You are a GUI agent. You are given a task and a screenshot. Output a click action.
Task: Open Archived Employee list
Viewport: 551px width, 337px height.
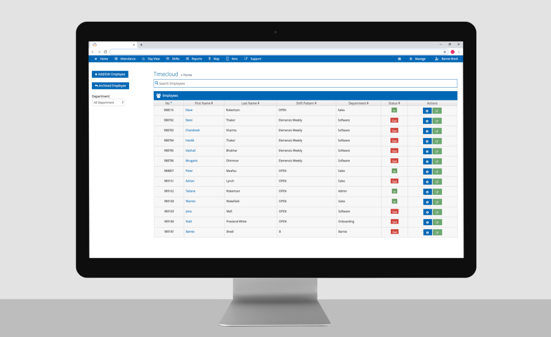tap(110, 85)
